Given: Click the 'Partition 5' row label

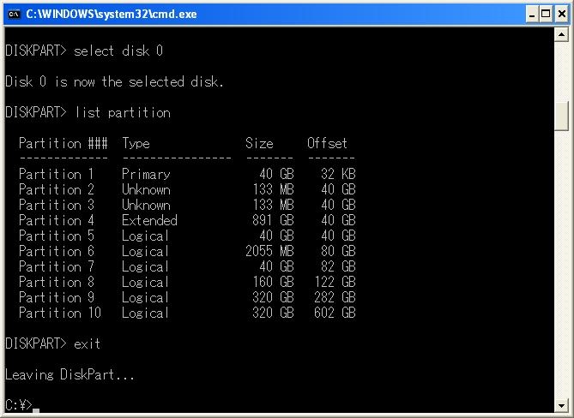Looking at the screenshot, I should [57, 236].
